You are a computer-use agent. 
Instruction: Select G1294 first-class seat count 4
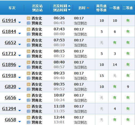[115, 109]
